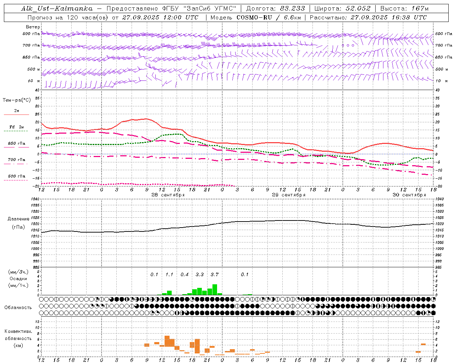Screen dimensions: 454x363
Task: Click the 'Осадки' precipitation label
Action: 18,279
